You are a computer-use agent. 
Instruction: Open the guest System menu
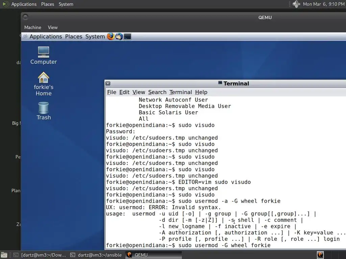click(x=95, y=36)
